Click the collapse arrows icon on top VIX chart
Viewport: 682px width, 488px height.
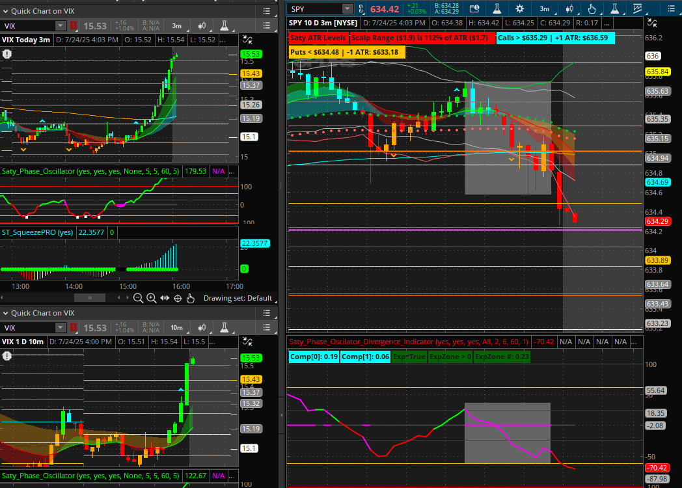[247, 40]
